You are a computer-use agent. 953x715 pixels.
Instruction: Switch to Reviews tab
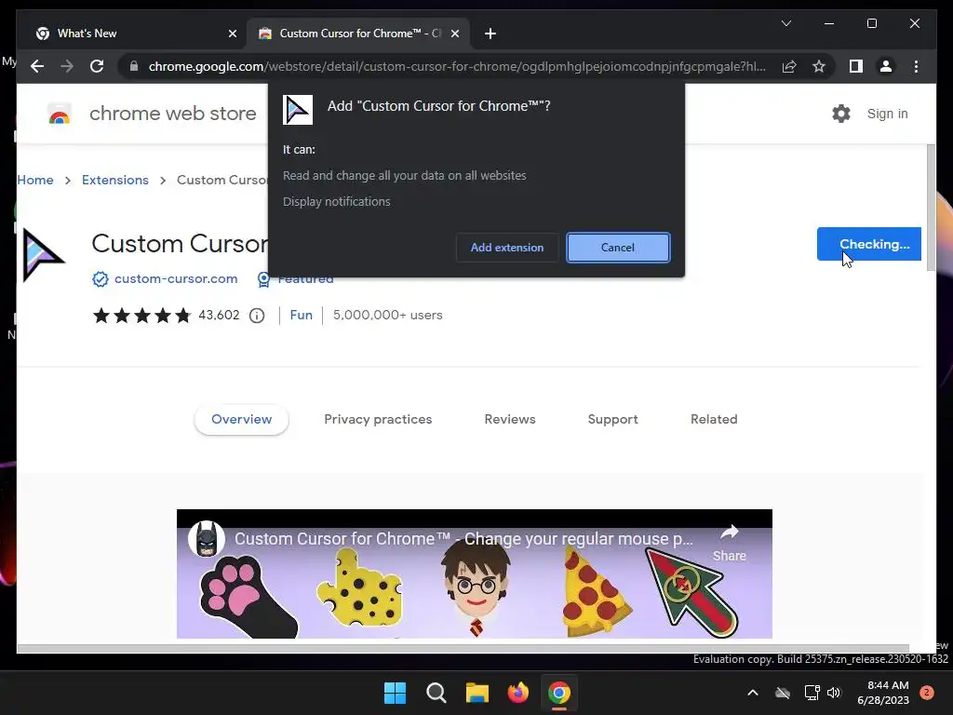[x=510, y=420]
